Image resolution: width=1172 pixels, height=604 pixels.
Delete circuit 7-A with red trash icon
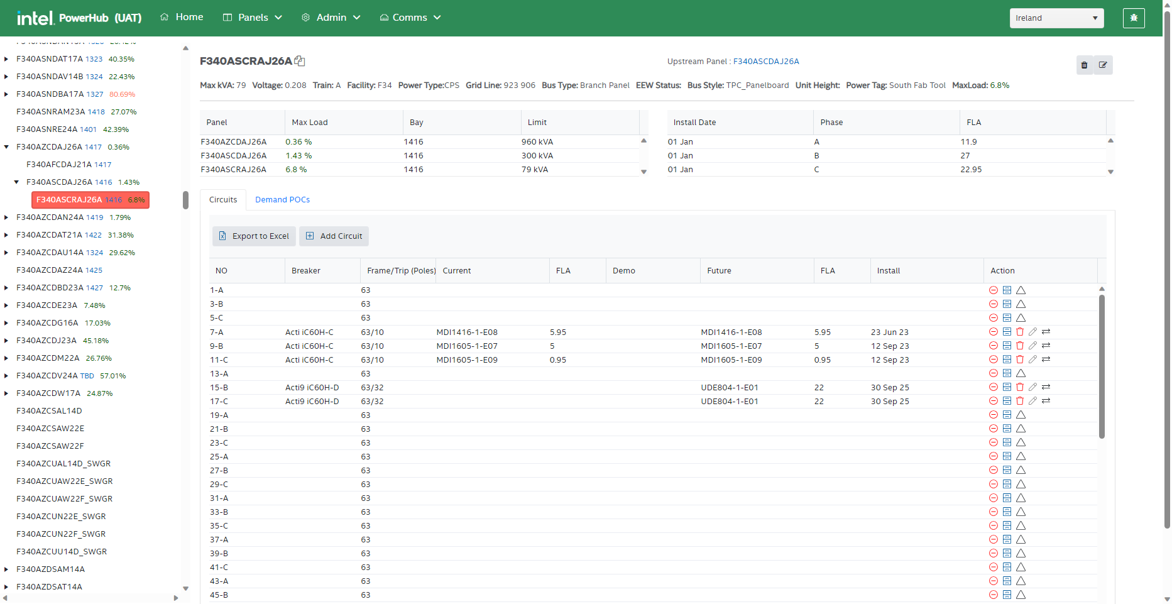1020,332
